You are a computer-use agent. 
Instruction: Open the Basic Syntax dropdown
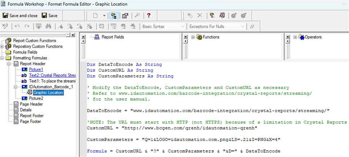point(163,26)
